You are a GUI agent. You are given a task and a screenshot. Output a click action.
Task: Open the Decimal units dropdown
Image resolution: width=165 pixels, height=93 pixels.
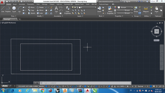(142, 86)
